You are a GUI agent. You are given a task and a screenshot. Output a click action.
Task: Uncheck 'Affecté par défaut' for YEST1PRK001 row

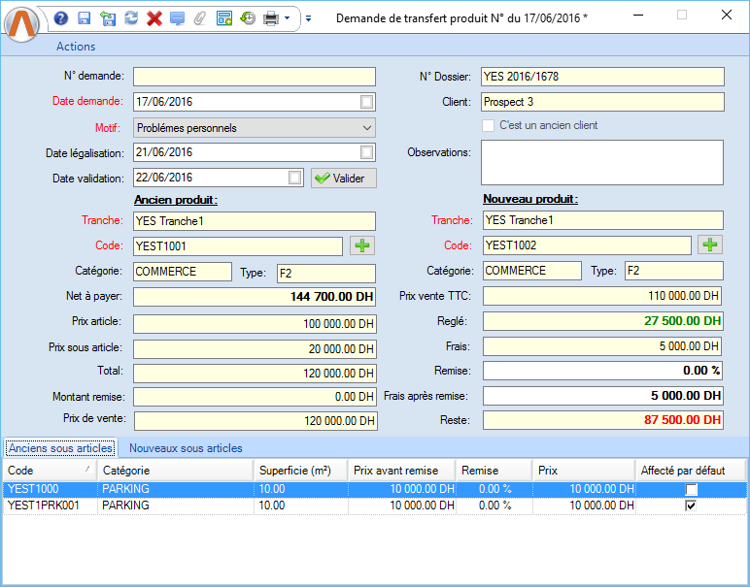pyautogui.click(x=691, y=505)
